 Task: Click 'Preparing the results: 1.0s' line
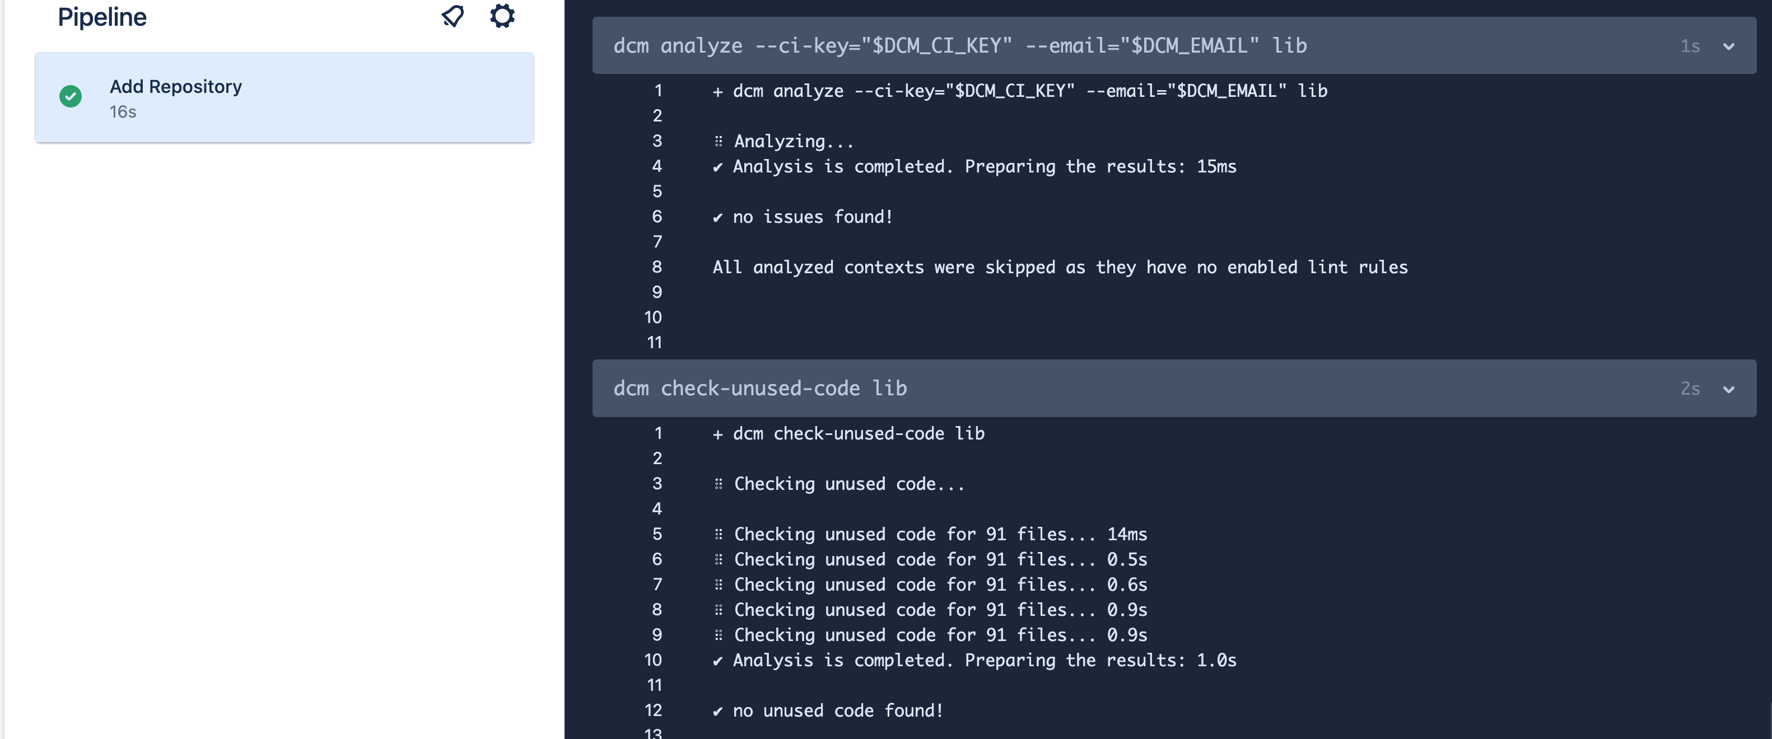point(974,661)
